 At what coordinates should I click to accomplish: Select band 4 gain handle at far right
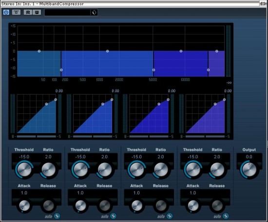pos(216,51)
